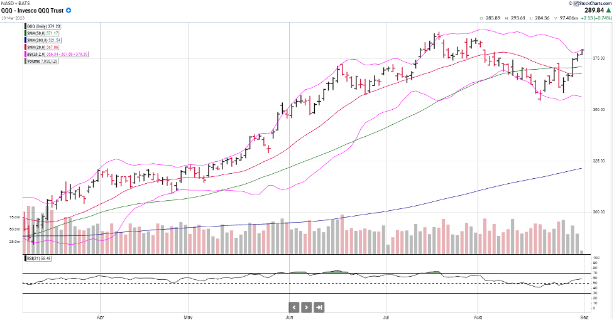The image size is (614, 320).
Task: Click the 375.00 price axis label
Action: [599, 58]
